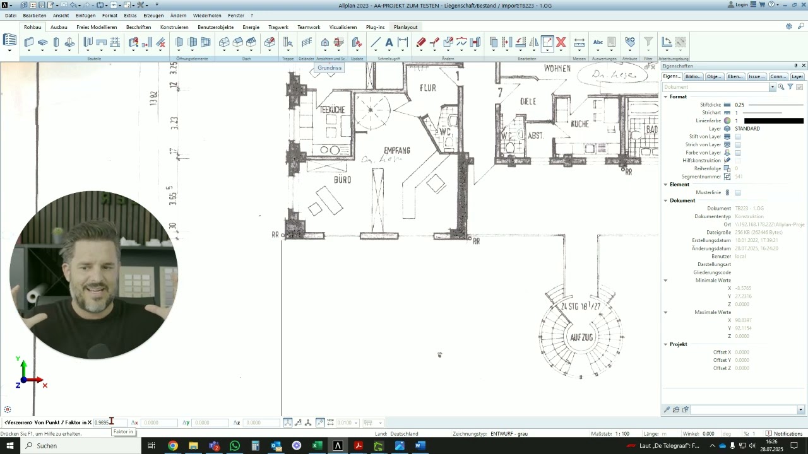Click the Login button in title bar
The height and width of the screenshot is (454, 808).
(x=738, y=4)
